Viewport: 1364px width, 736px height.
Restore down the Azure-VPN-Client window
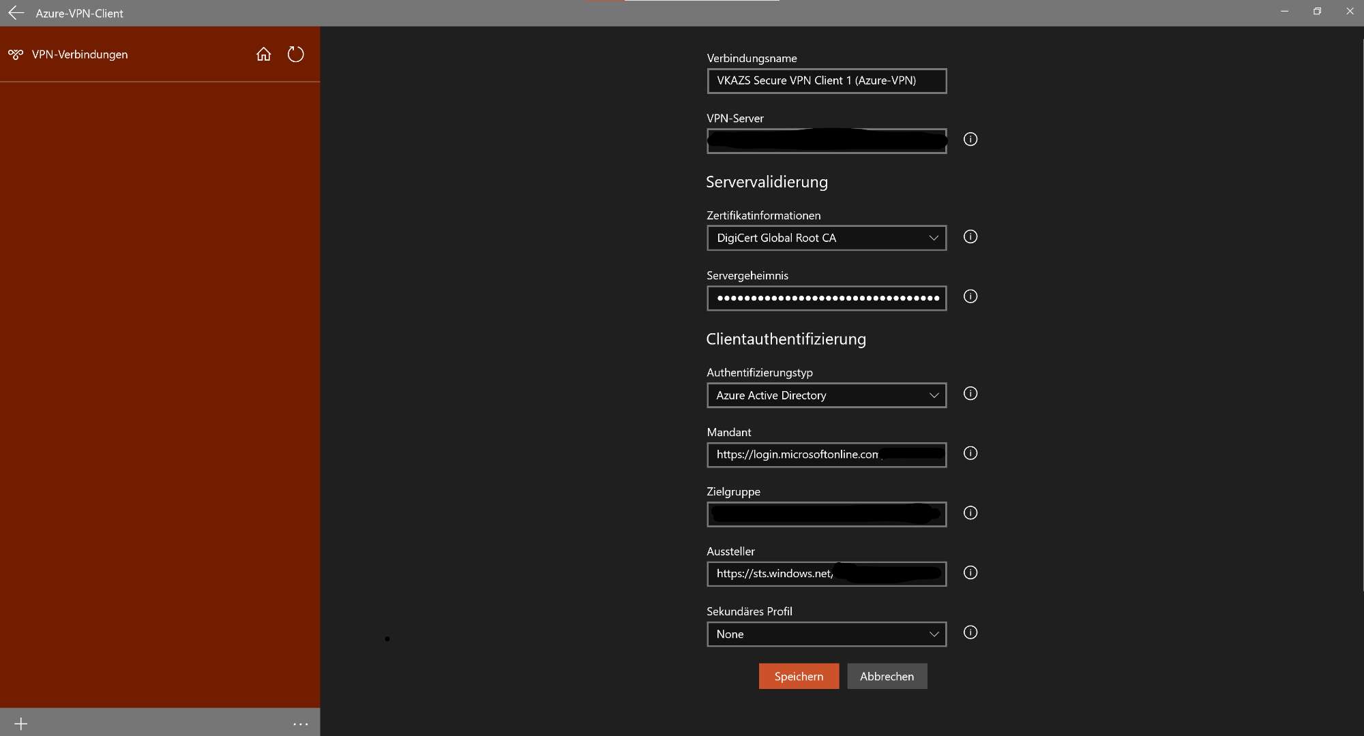1317,12
